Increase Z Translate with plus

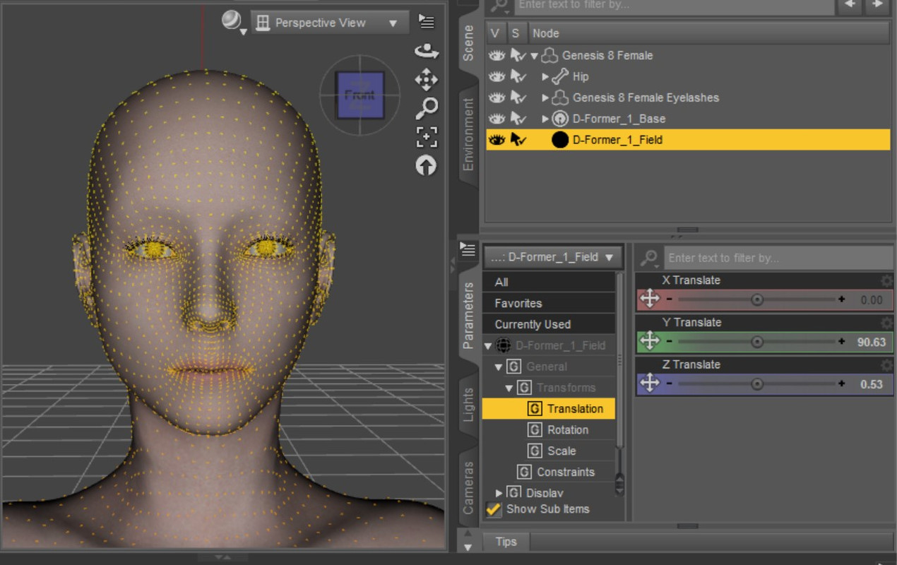point(842,384)
